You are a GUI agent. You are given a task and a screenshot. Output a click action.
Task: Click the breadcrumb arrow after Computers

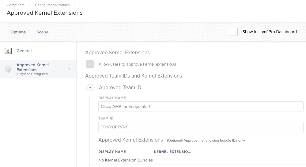click(29, 5)
